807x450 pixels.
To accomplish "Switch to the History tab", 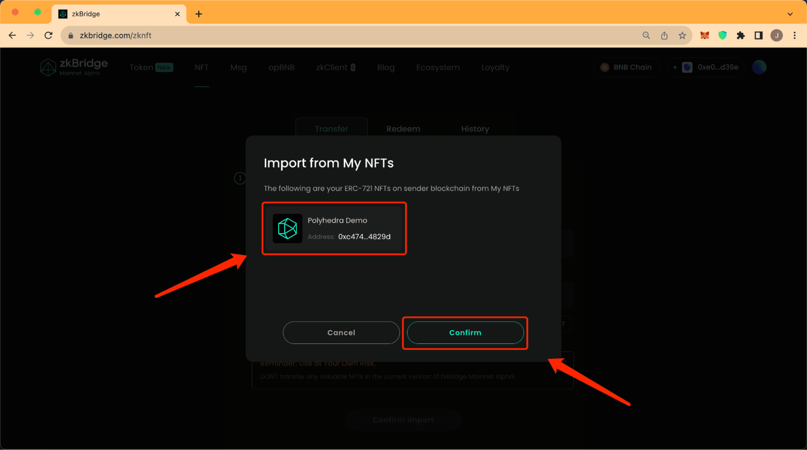I will tap(475, 128).
